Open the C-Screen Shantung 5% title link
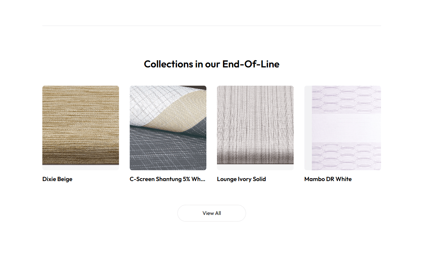The width and height of the screenshot is (423, 264). pos(167,179)
